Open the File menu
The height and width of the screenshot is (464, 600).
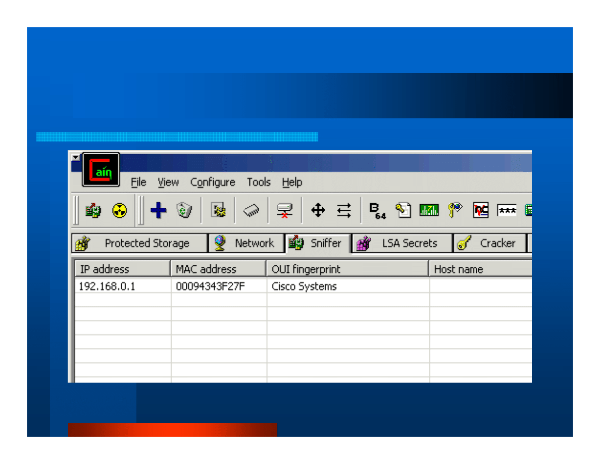[x=138, y=182]
